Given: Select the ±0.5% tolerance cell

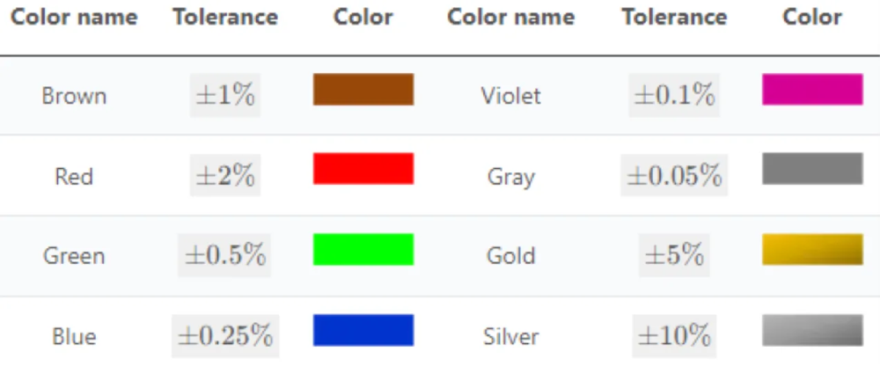Looking at the screenshot, I should pos(225,256).
